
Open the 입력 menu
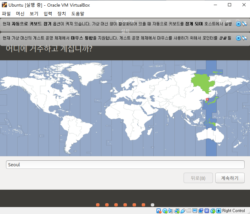(48, 14)
